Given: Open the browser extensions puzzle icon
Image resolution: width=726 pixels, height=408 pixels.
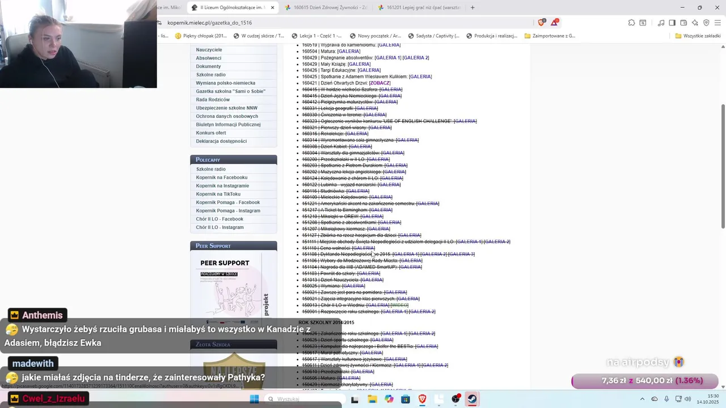Looking at the screenshot, I should (x=631, y=23).
